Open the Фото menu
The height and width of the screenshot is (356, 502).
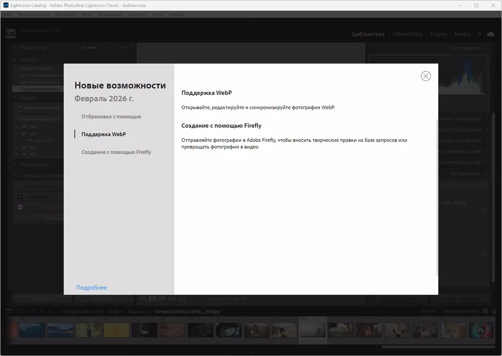pyautogui.click(x=88, y=14)
